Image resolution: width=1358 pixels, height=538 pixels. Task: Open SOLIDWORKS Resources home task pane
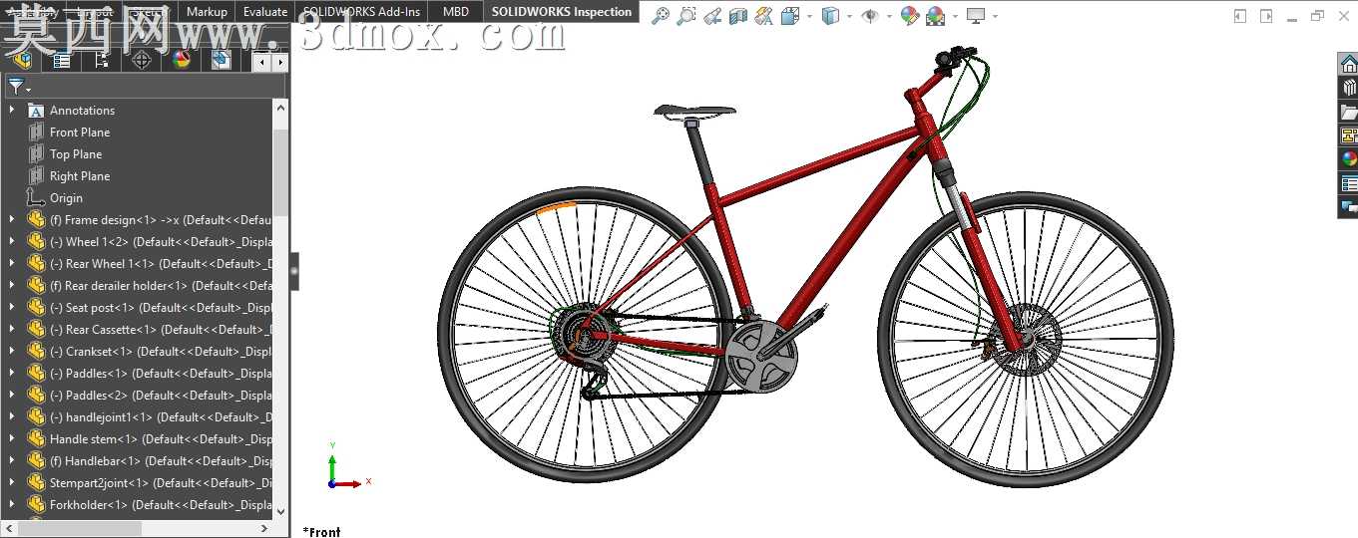tap(1348, 64)
